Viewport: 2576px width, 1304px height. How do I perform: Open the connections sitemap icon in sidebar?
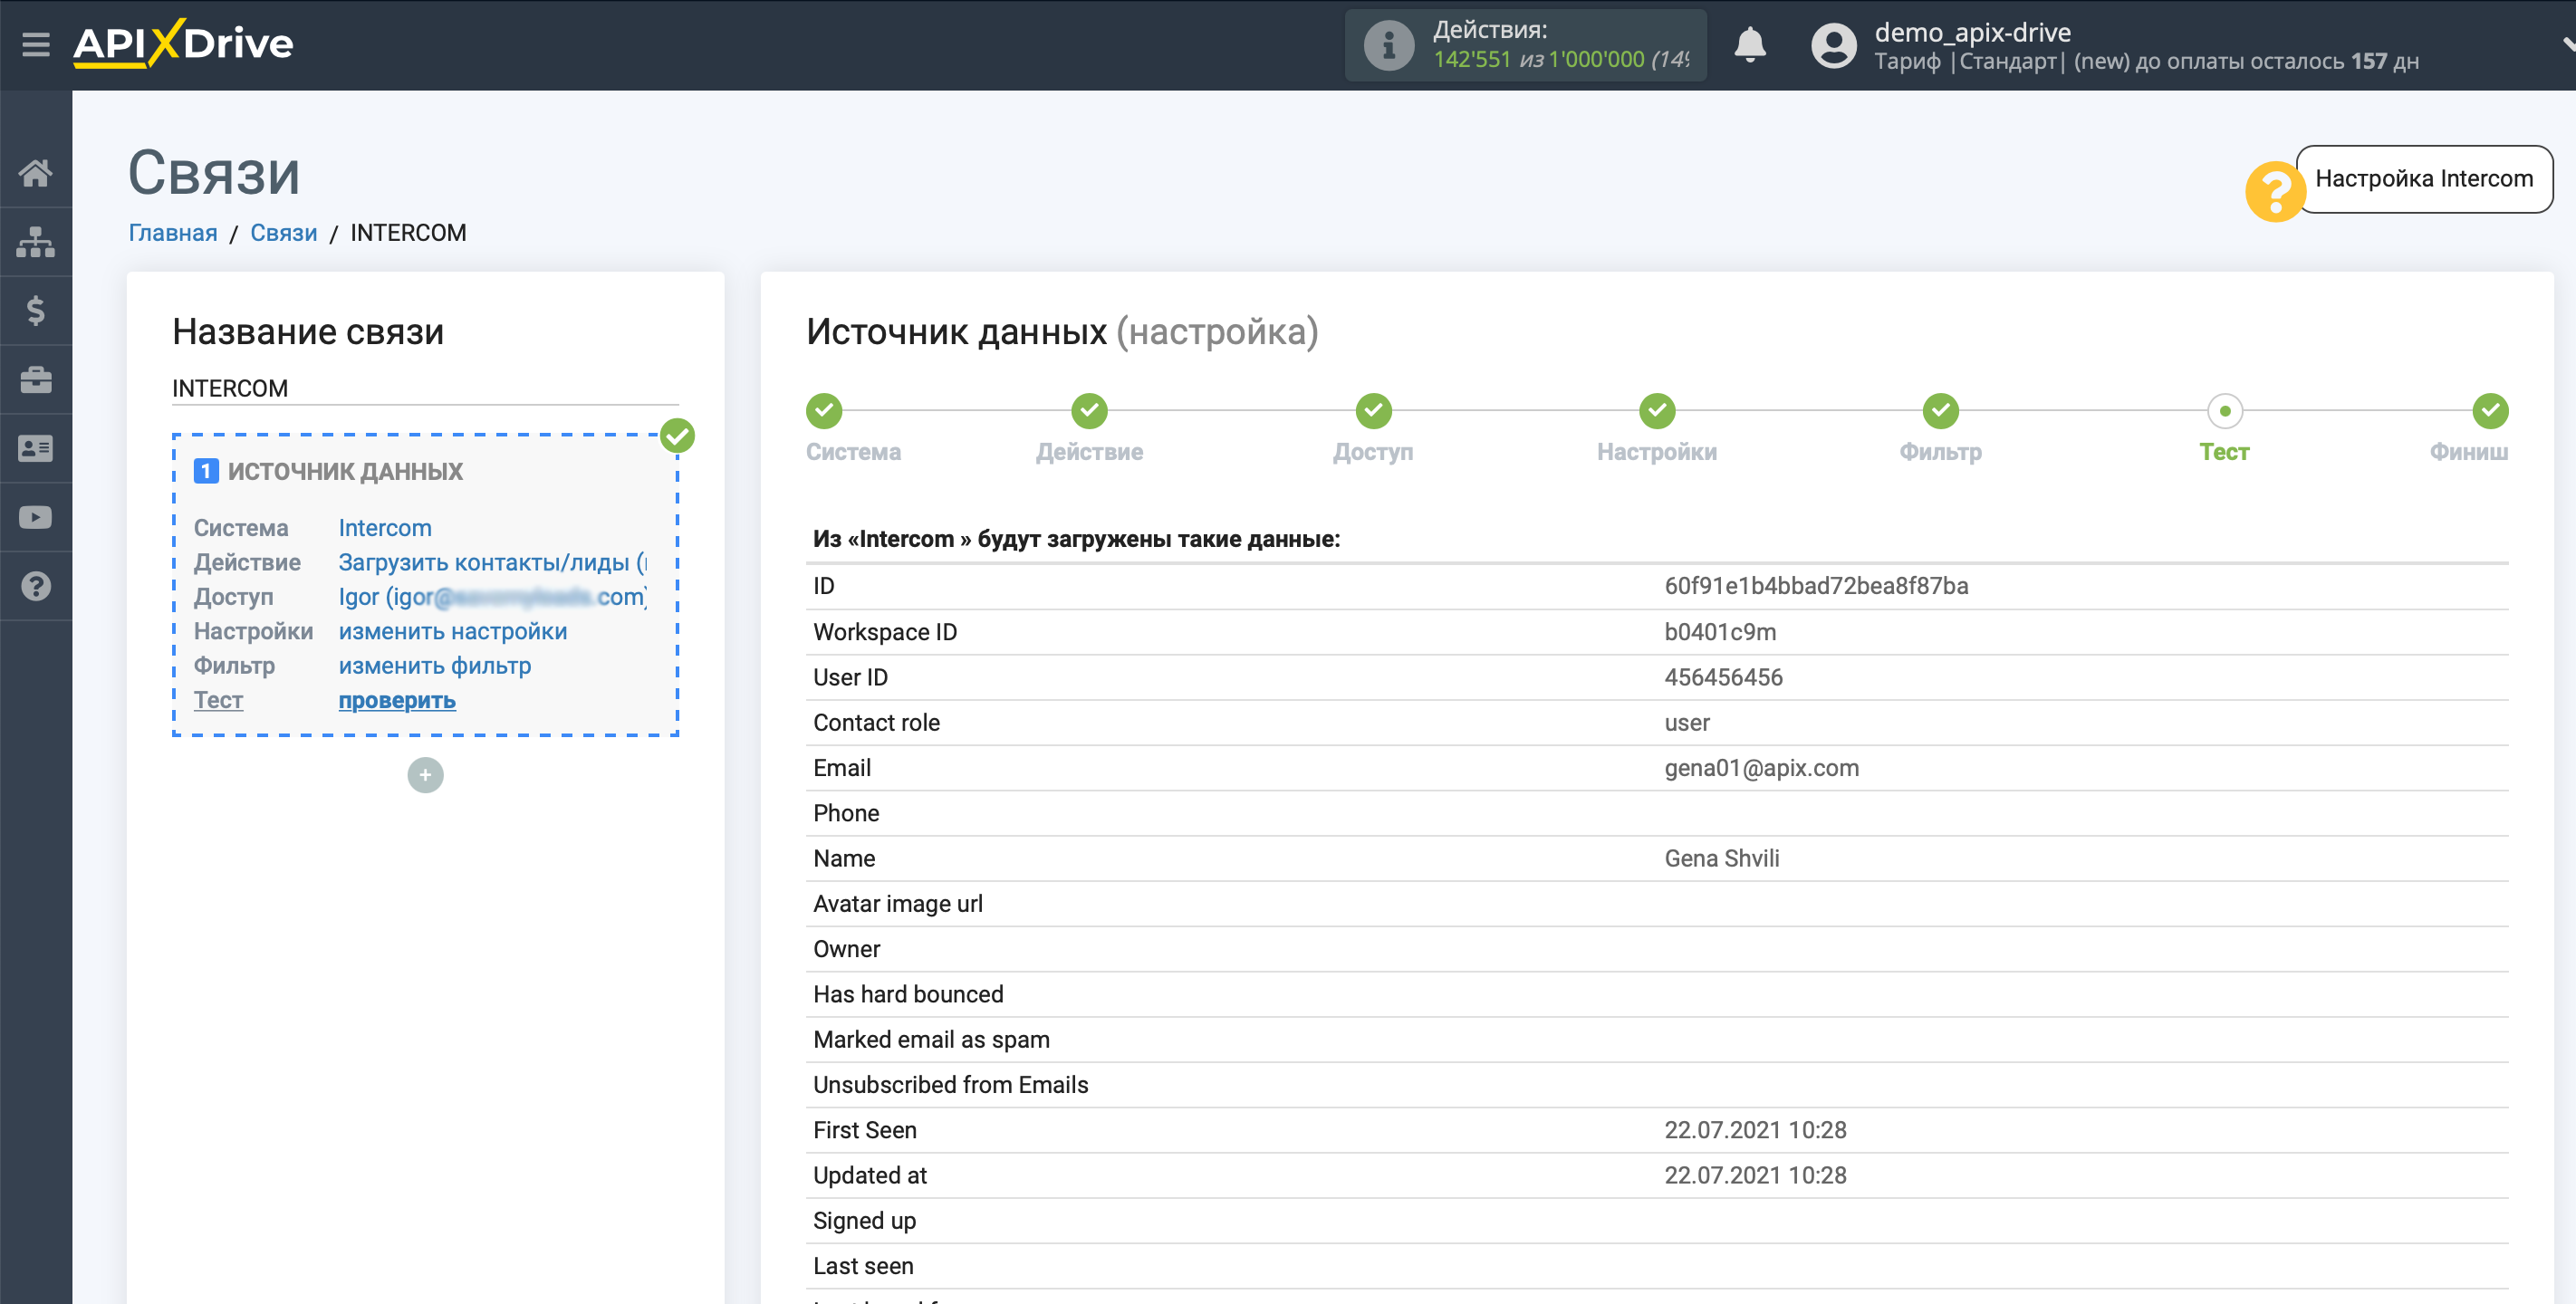(x=36, y=242)
